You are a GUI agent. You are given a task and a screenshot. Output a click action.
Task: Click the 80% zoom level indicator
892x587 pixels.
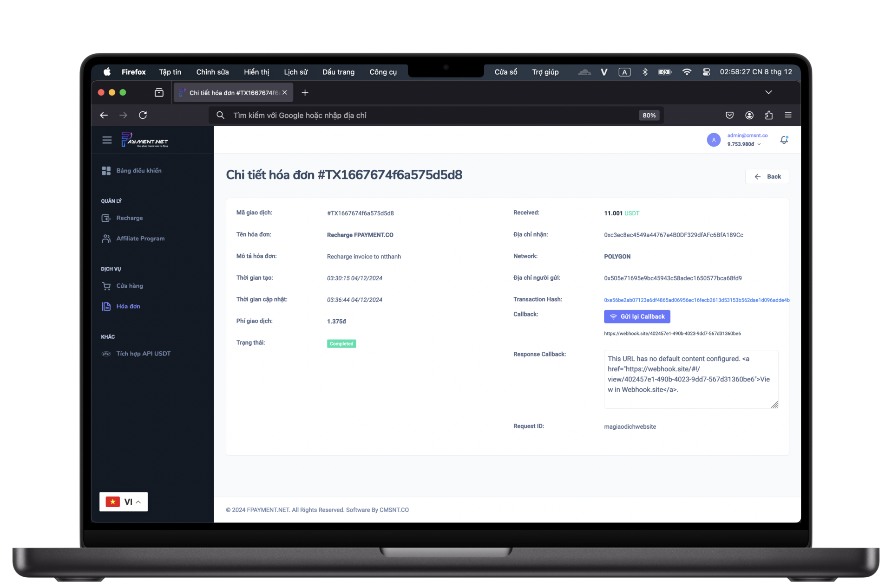pos(649,115)
